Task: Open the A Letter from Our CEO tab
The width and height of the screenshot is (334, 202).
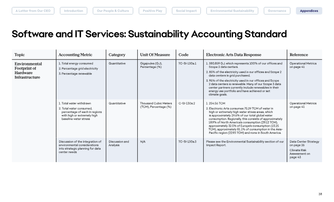Action: 33,11
